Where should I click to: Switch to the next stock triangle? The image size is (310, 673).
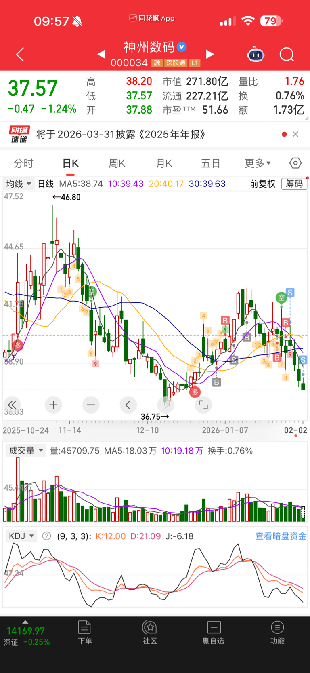pyautogui.click(x=210, y=54)
